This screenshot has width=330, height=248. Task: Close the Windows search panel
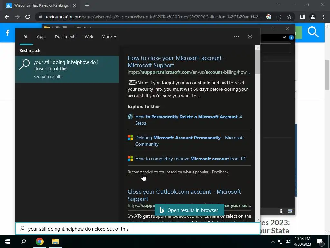tap(250, 36)
